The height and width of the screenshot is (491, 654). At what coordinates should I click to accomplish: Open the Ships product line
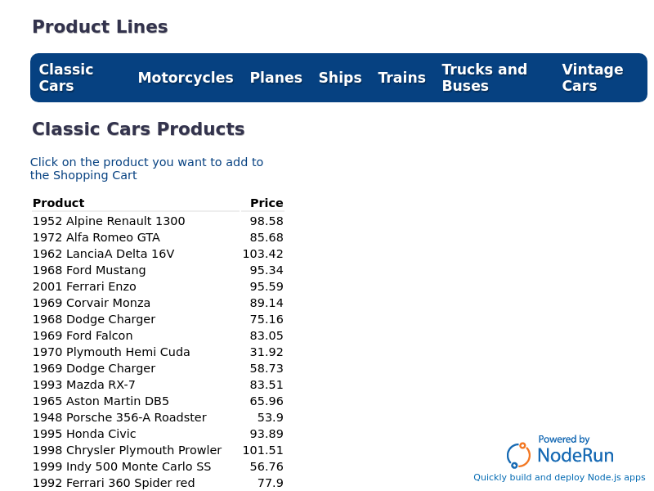click(x=340, y=78)
